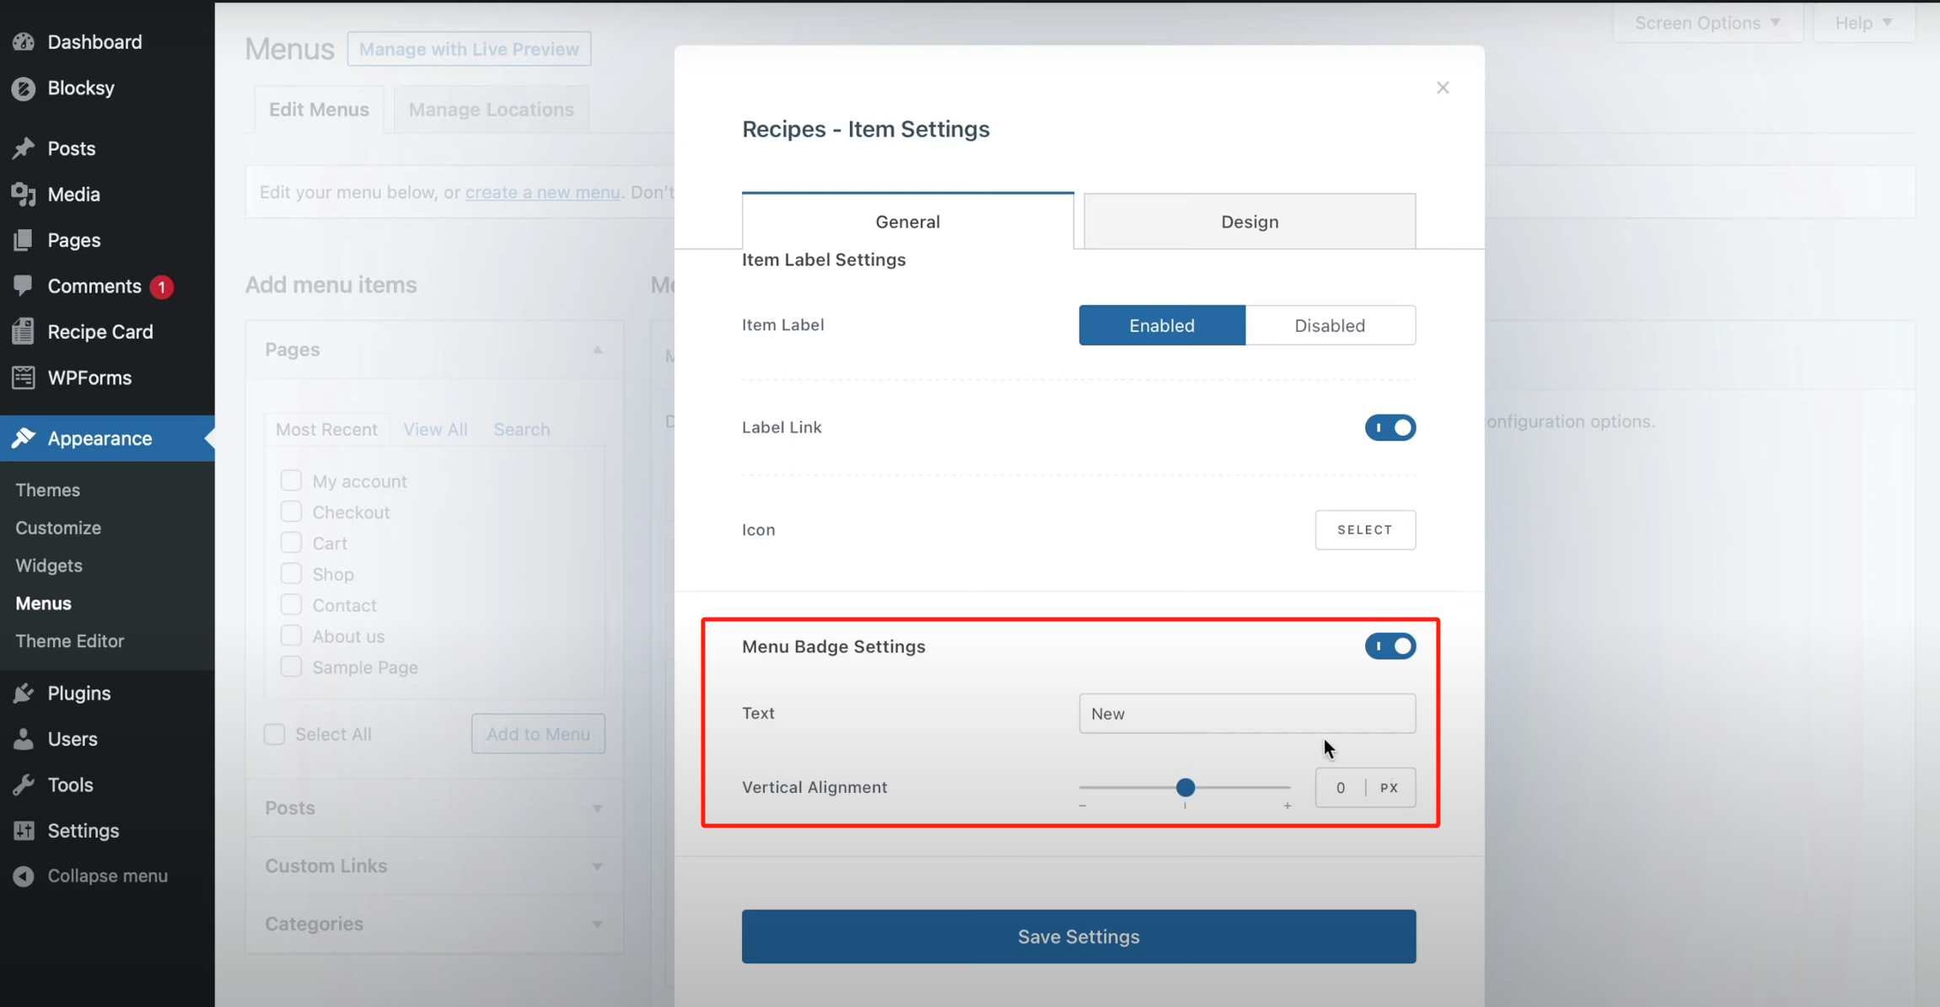Click the Dashboard icon in sidebar
The width and height of the screenshot is (1940, 1007).
[24, 42]
